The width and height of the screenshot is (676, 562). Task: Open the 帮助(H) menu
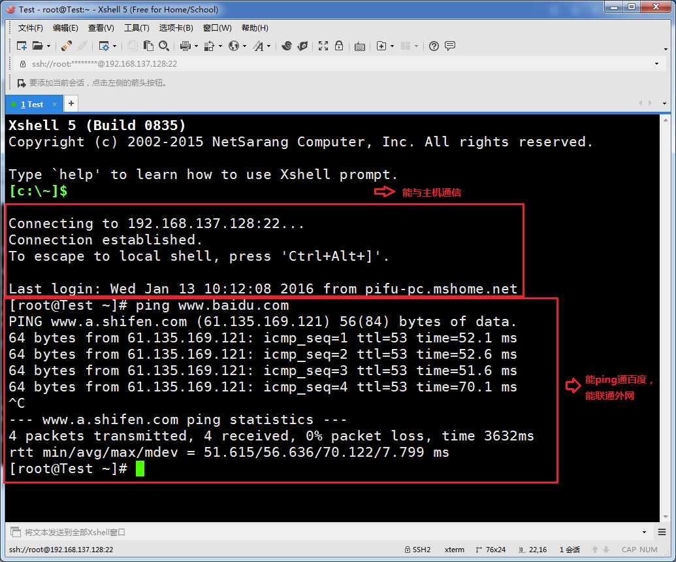(x=255, y=28)
